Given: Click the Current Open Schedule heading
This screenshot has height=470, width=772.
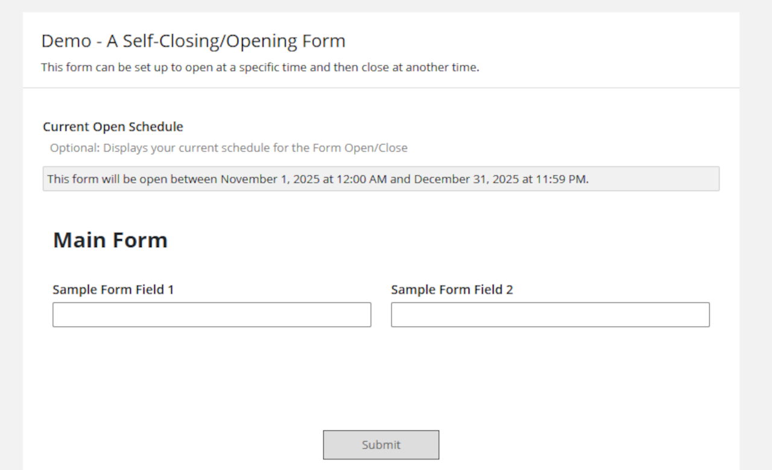Looking at the screenshot, I should pos(113,127).
